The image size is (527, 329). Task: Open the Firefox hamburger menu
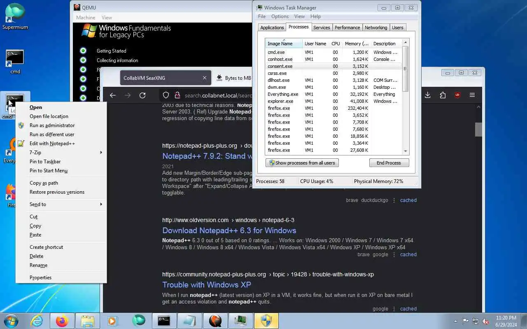click(x=472, y=95)
